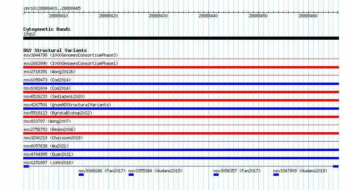The height and width of the screenshot is (190, 350).
Task: Click the blue bar under nsv4267501
Action: [x=181, y=109]
